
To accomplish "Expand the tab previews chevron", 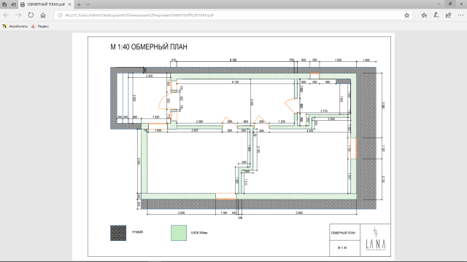I will pyautogui.click(x=88, y=4).
